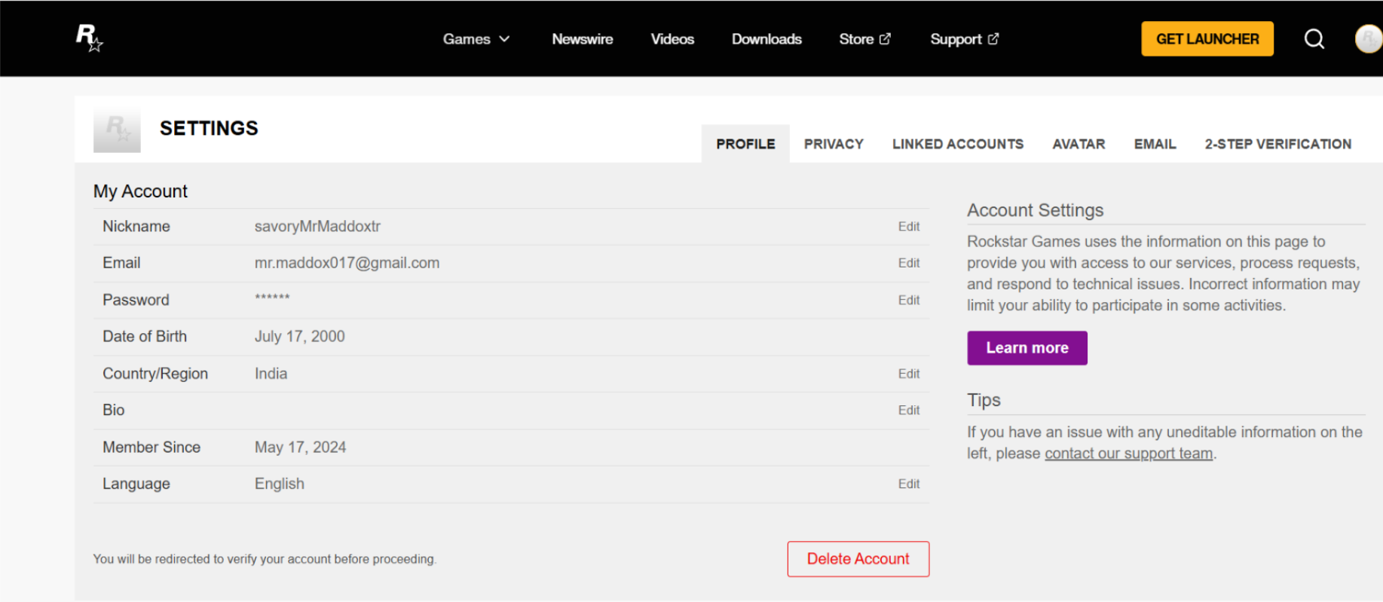The image size is (1383, 602).
Task: Click the Member Since value May 17, 2024
Action: point(300,448)
